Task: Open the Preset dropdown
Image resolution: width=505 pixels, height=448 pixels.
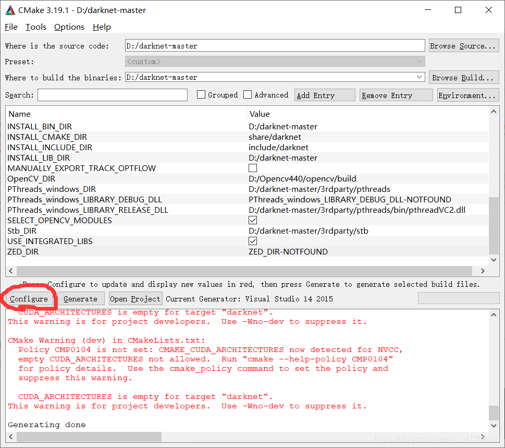Action: tap(275, 61)
